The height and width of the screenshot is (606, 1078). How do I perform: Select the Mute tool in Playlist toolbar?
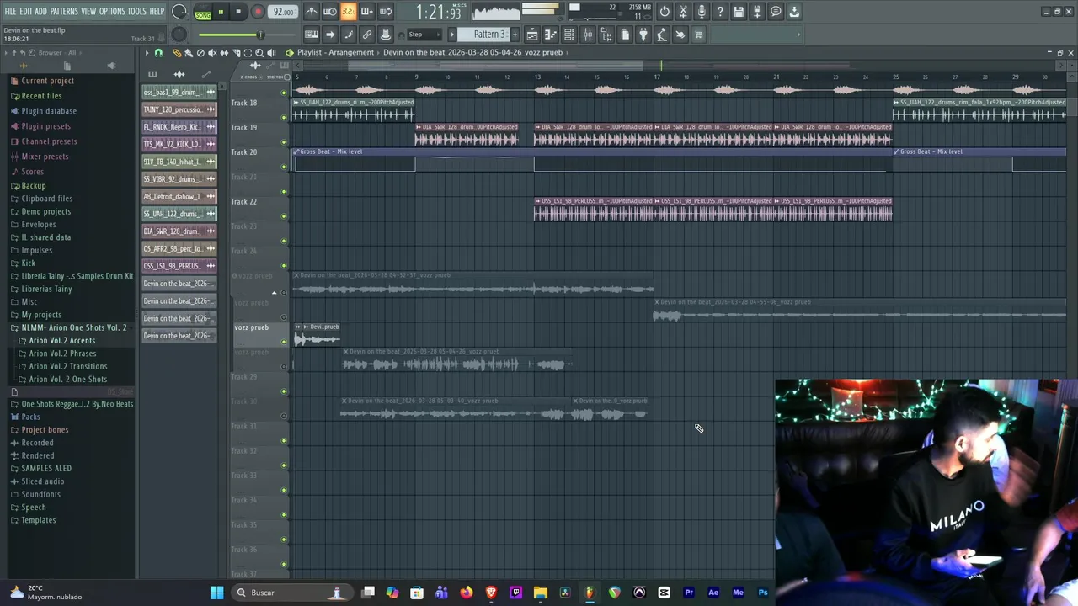pyautogui.click(x=212, y=52)
